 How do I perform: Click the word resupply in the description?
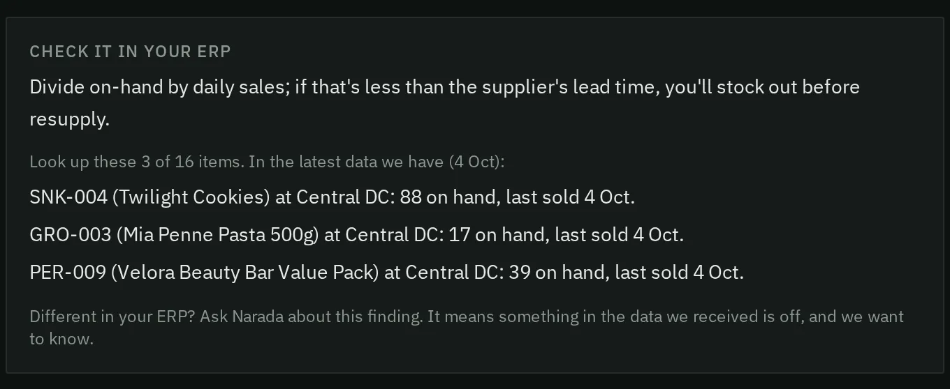(69, 119)
